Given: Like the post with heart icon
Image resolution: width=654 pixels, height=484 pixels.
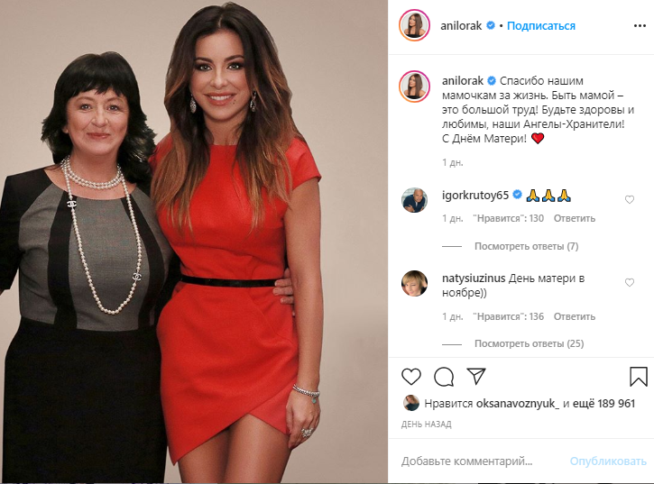Looking at the screenshot, I should click(411, 377).
